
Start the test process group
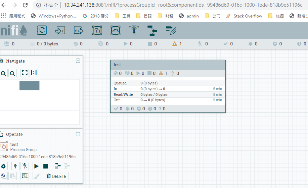[x=36, y=166]
